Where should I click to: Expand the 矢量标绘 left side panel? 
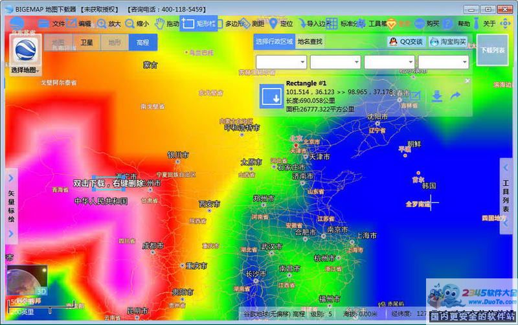[x=11, y=205]
